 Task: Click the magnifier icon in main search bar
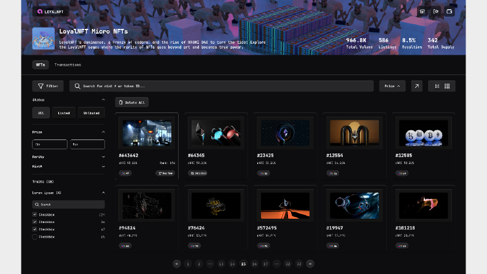[x=77, y=86]
